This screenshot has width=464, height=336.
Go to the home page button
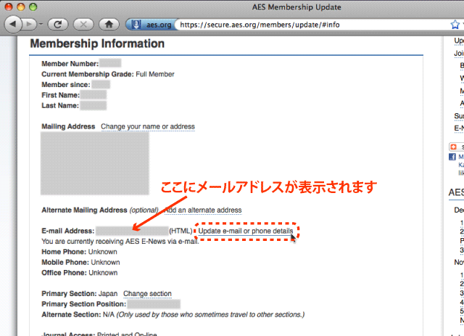coord(109,24)
